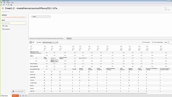
Task: Click Abc data type icon for column F9
Action: (107, 46)
